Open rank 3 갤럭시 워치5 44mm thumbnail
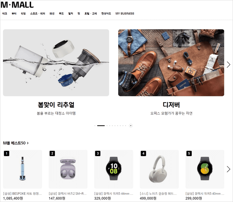The height and width of the screenshot is (202, 233). [114, 169]
